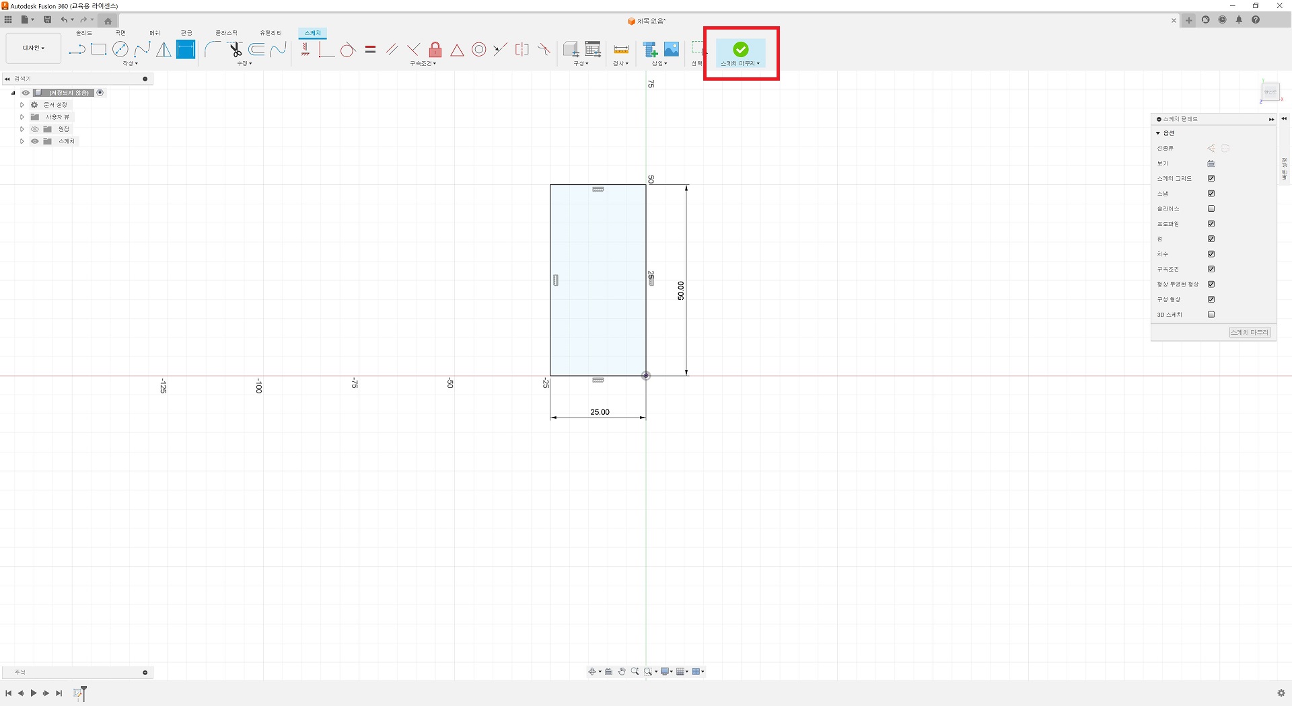This screenshot has height=706, width=1292.
Task: Select the Circle sketch tool
Action: (x=120, y=49)
